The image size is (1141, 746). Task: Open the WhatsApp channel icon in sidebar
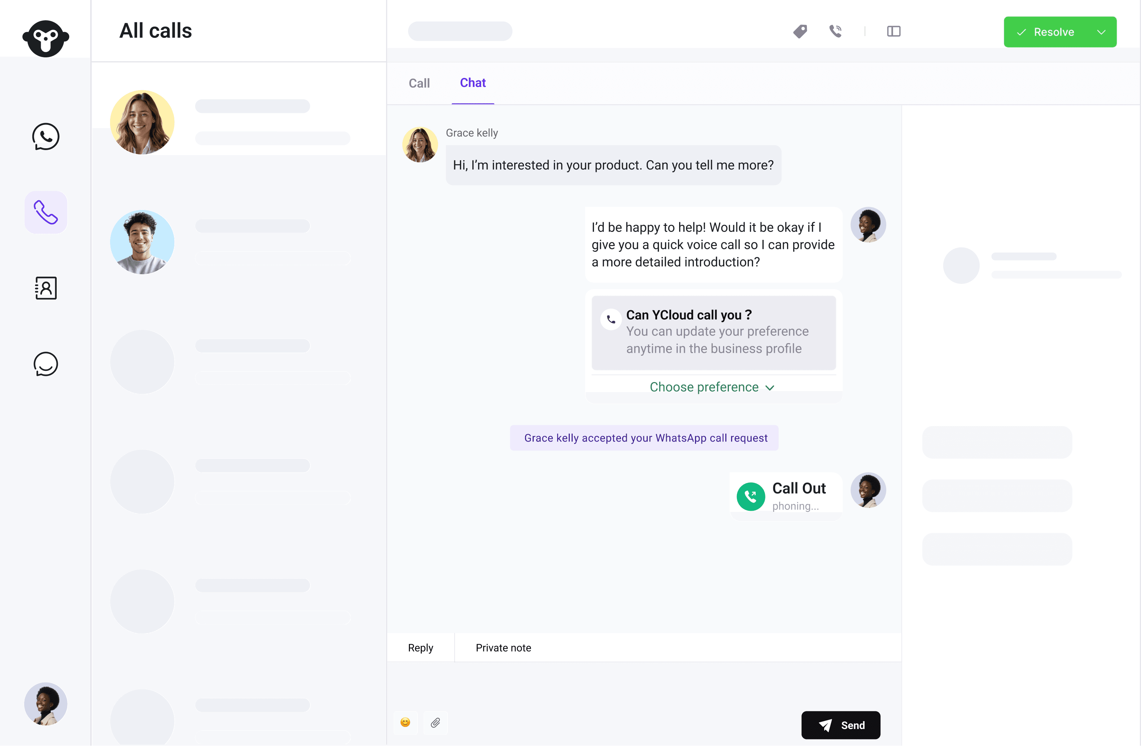tap(45, 137)
